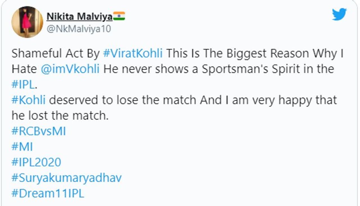Click the Twitter bird logo

(x=339, y=14)
